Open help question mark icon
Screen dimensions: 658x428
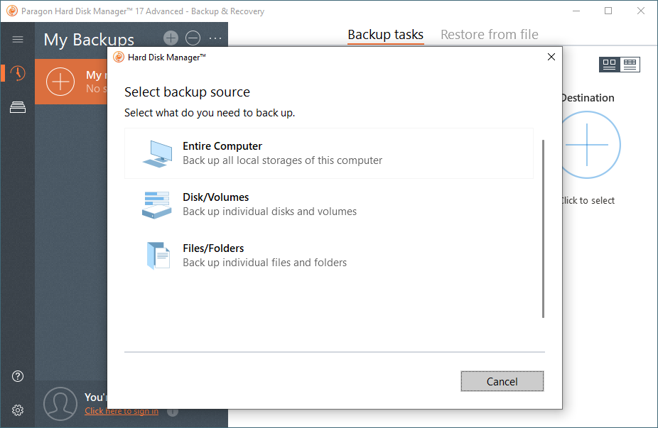(18, 376)
